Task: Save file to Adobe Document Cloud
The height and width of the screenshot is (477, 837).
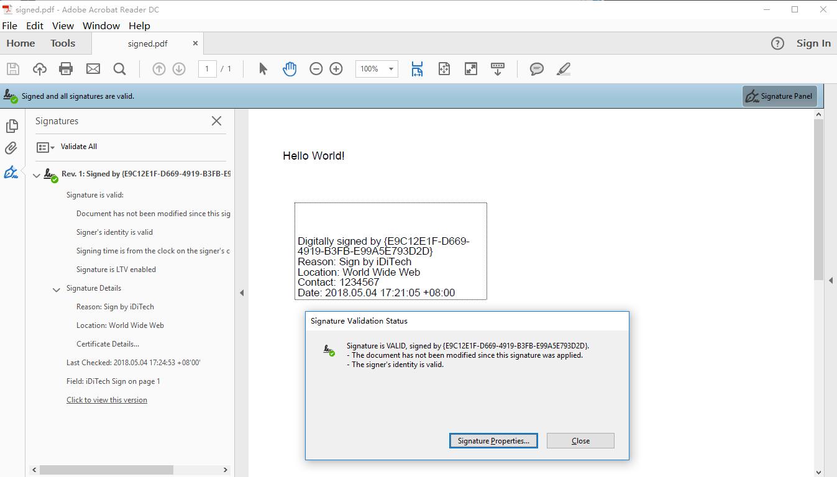Action: click(x=39, y=69)
